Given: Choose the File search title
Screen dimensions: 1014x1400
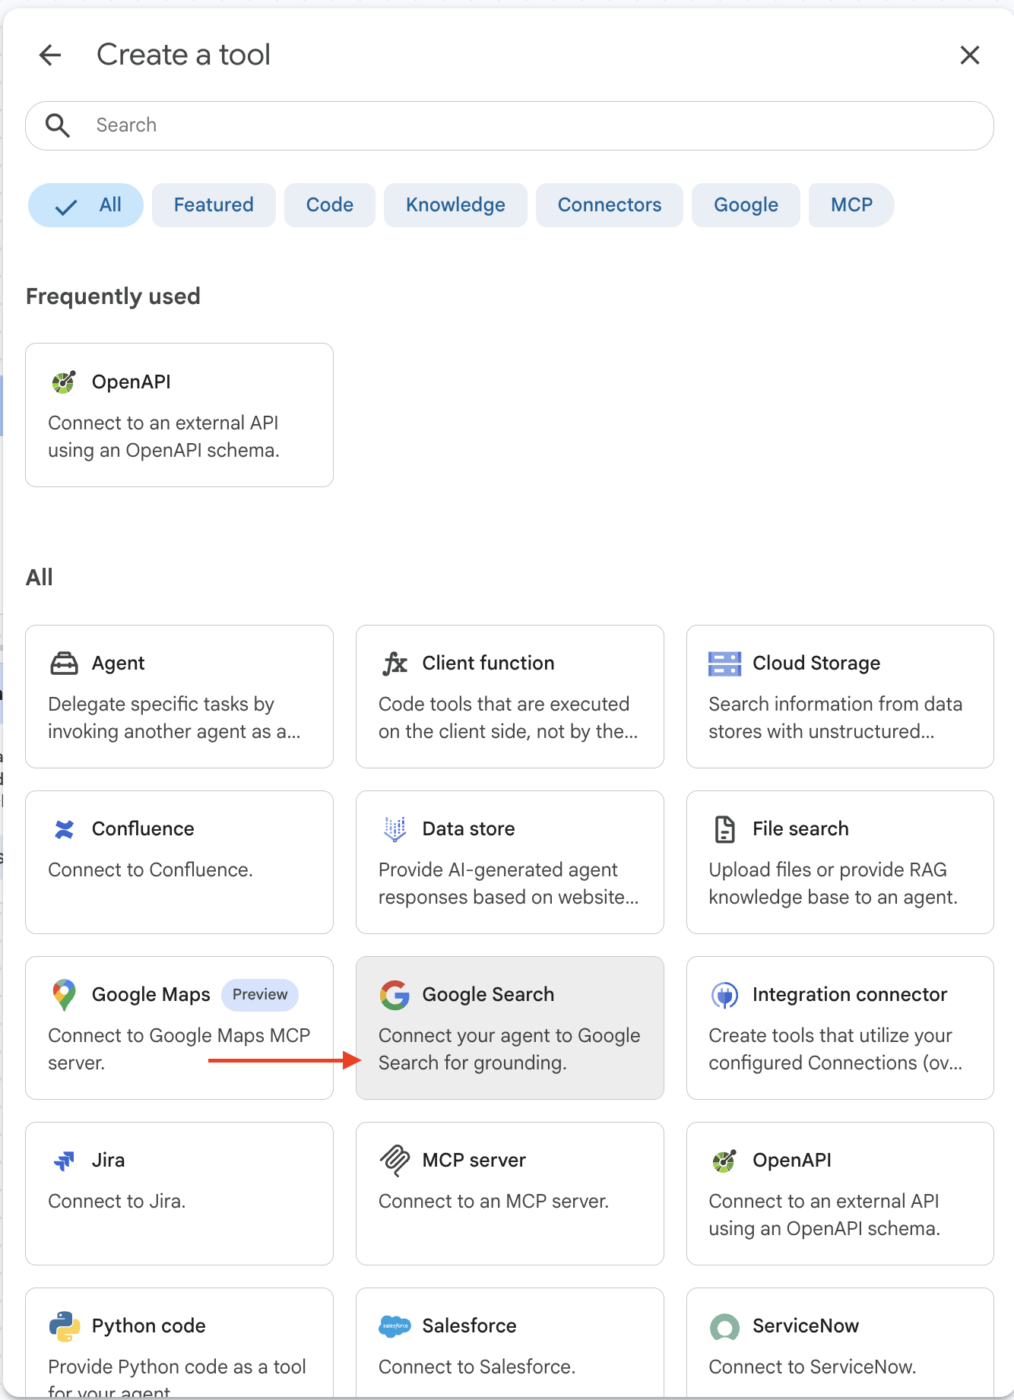Looking at the screenshot, I should click(x=800, y=829).
